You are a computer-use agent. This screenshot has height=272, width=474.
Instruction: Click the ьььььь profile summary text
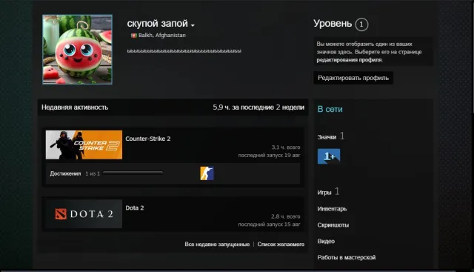[184, 51]
